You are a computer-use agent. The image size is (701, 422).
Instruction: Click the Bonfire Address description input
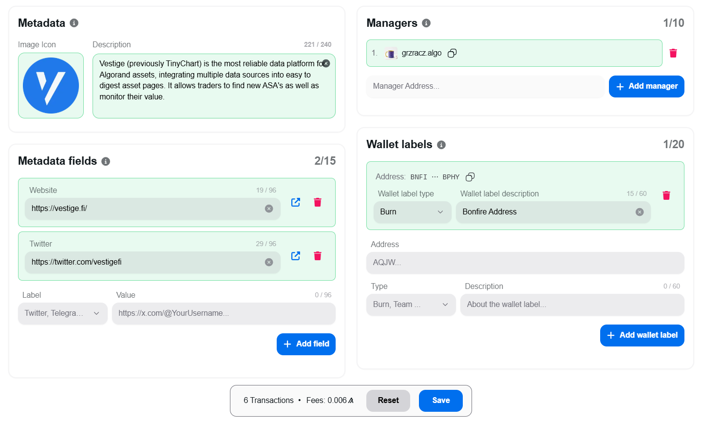553,212
